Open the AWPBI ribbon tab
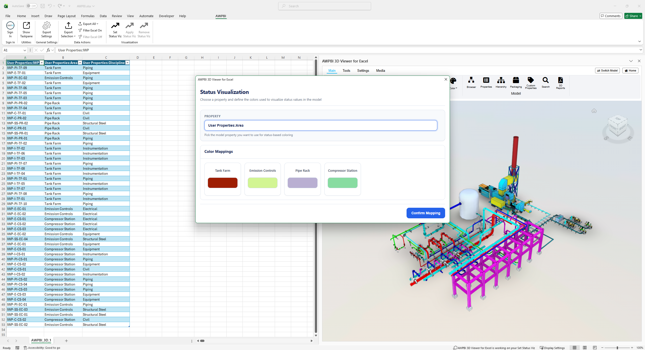645x350 pixels. tap(221, 16)
